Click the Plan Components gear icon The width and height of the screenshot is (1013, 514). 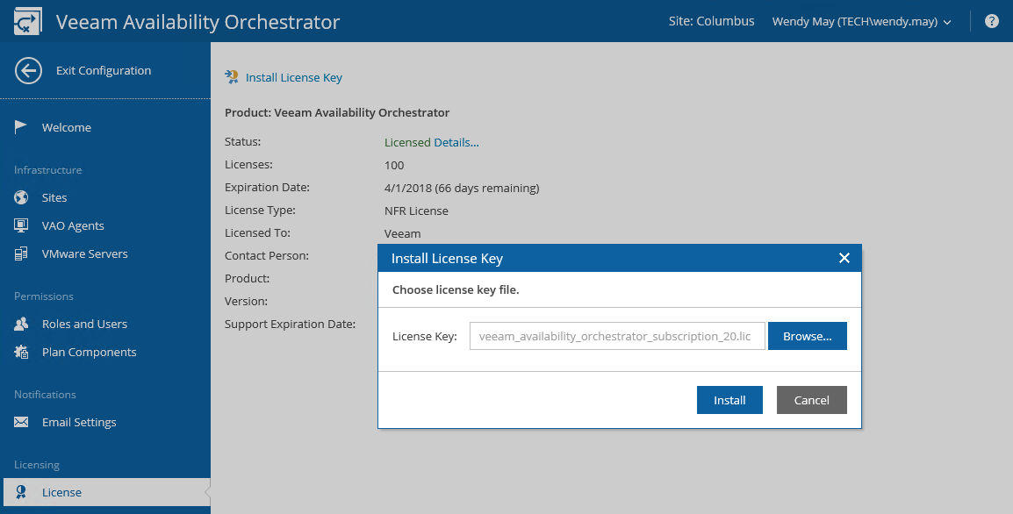click(x=21, y=352)
